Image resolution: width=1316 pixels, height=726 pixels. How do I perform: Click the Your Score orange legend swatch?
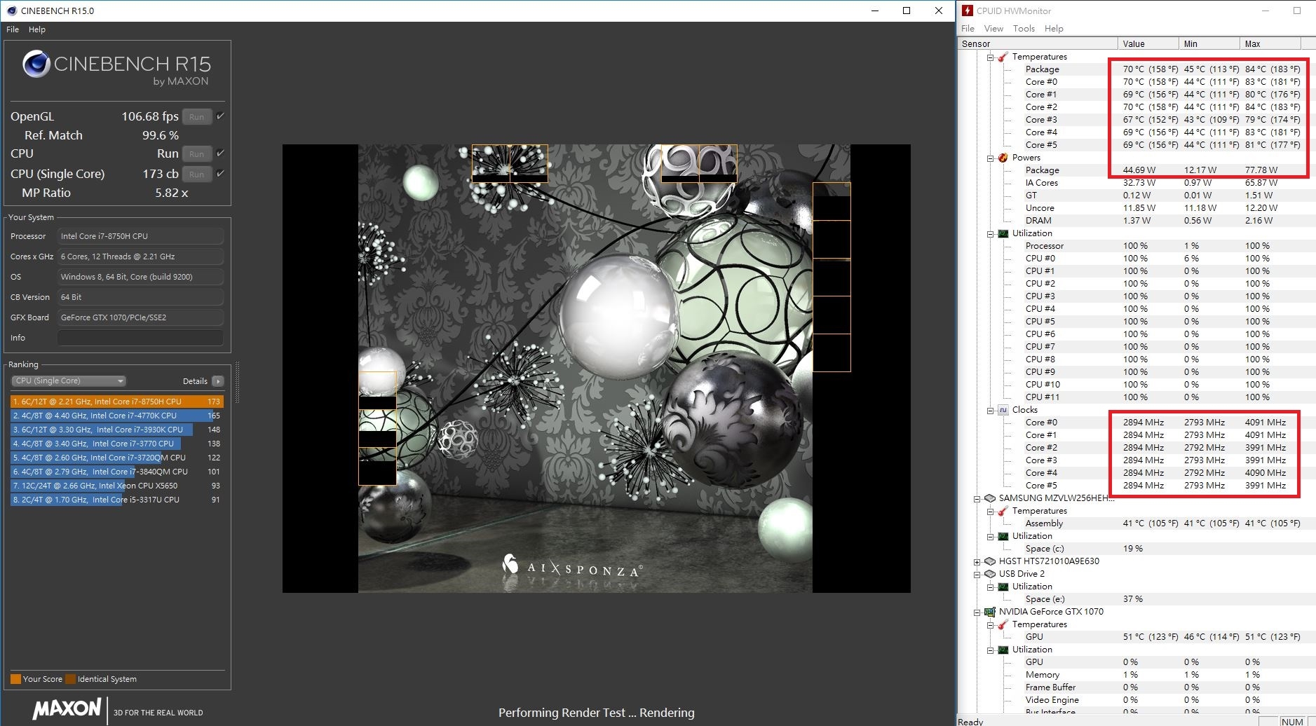15,679
